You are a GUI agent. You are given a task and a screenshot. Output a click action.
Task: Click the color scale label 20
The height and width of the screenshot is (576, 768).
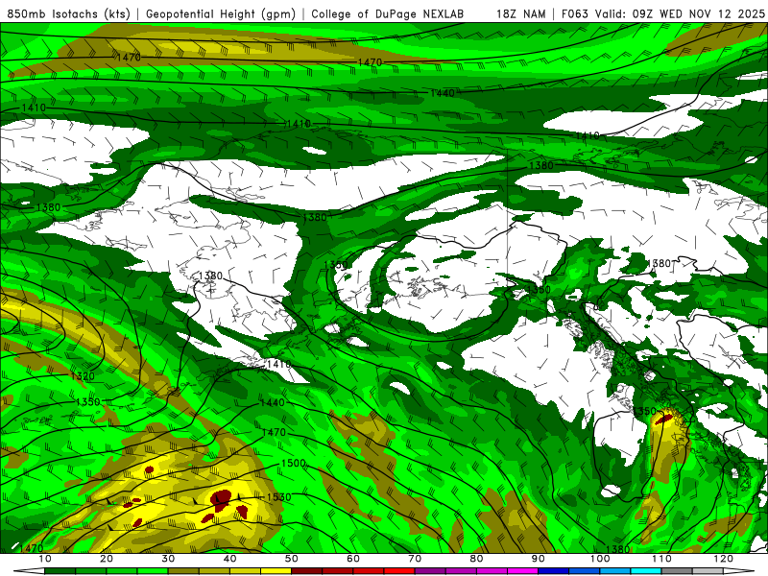[107, 559]
